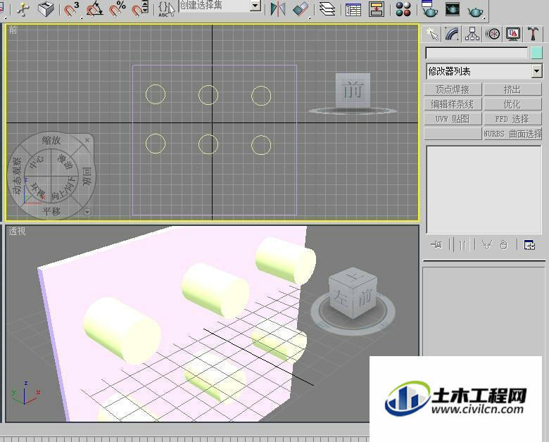The height and width of the screenshot is (442, 549).
Task: Click the Quick Render teapot icon
Action: click(x=475, y=11)
